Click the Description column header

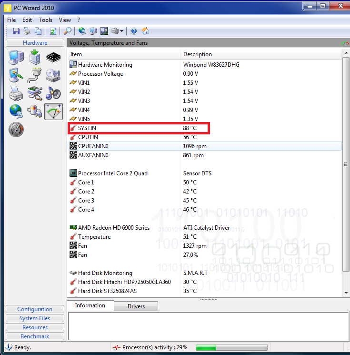tap(261, 54)
